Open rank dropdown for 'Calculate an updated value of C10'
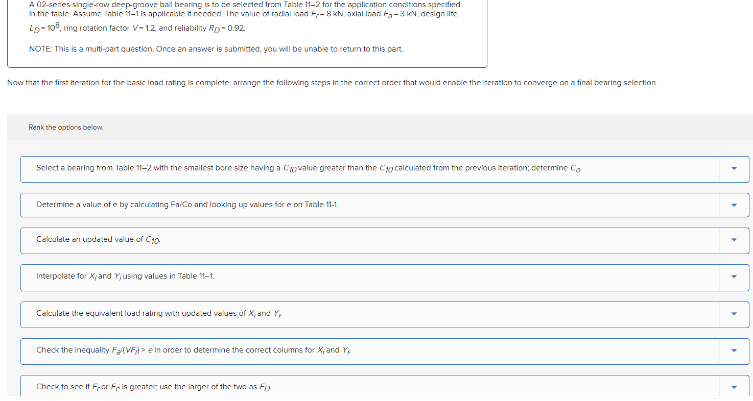 tap(734, 240)
